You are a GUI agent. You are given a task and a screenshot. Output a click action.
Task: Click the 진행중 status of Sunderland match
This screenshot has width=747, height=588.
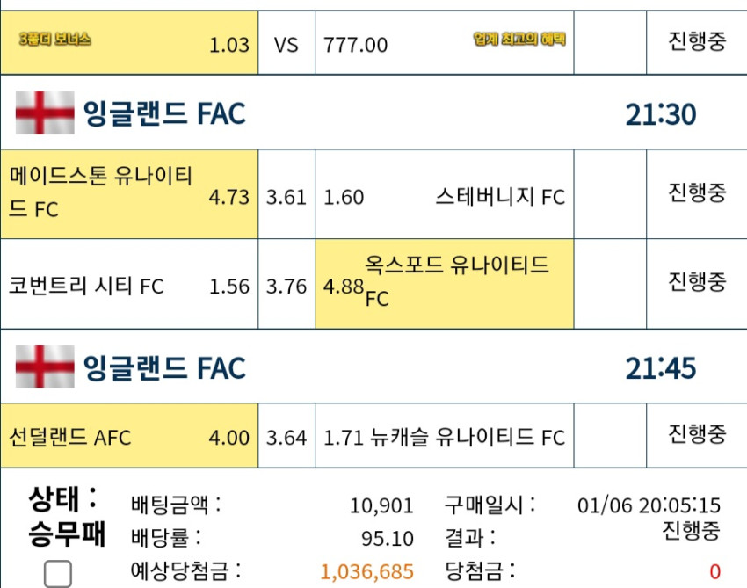[x=697, y=433]
